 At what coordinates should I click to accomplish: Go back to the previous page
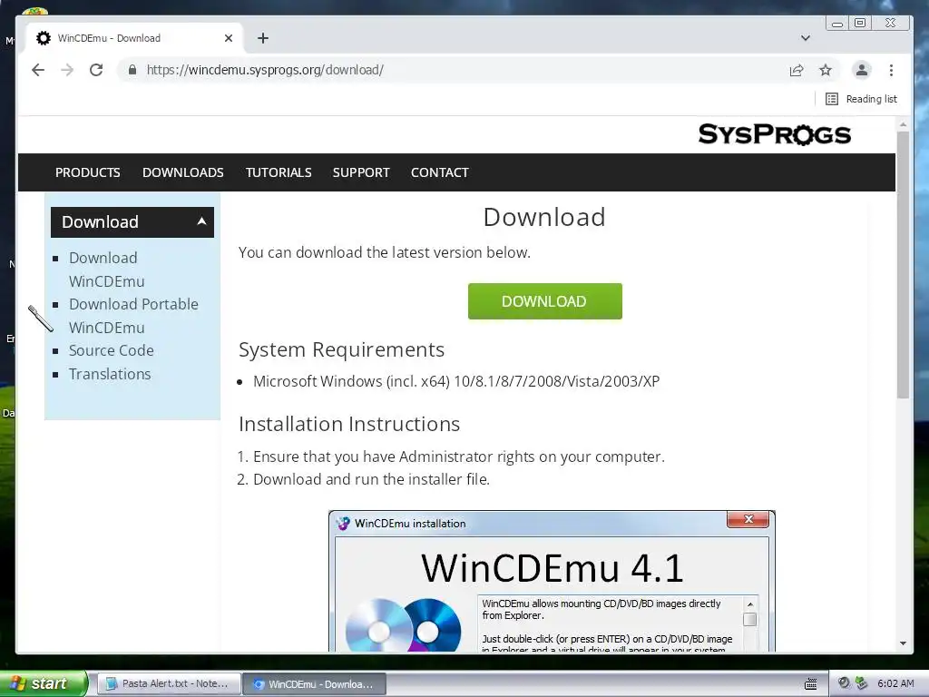(x=38, y=70)
